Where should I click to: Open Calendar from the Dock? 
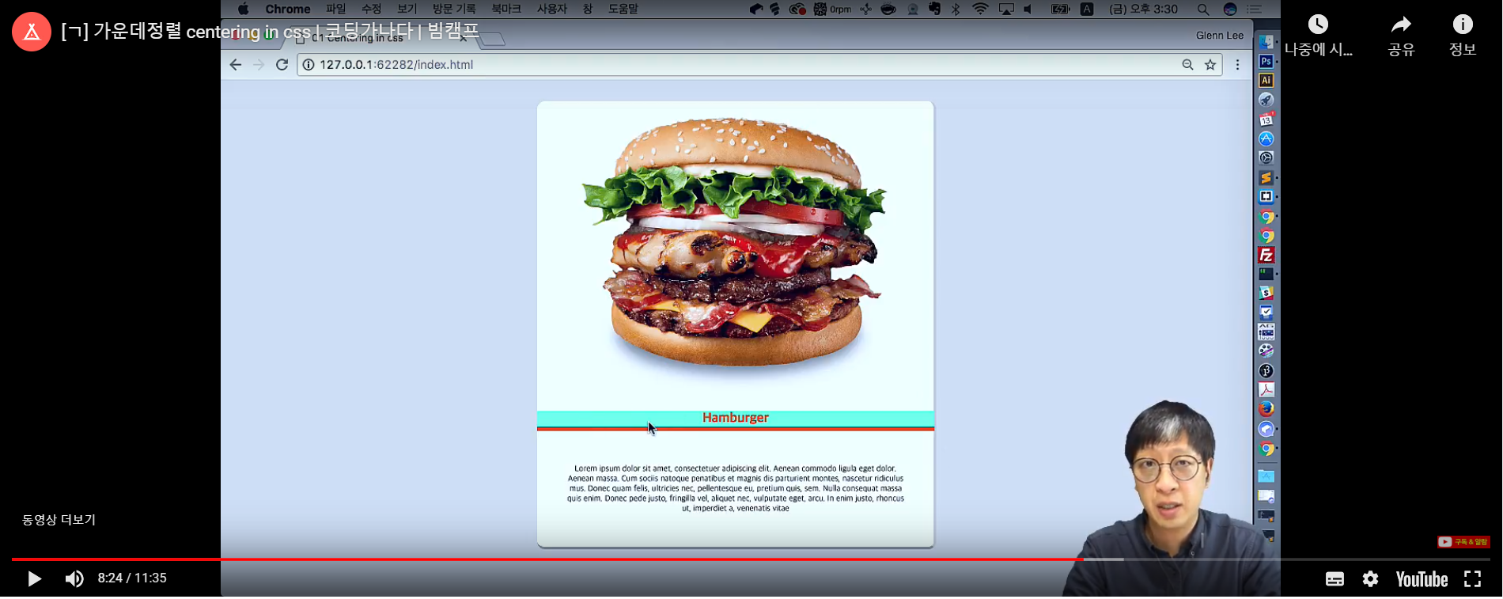pos(1266,119)
